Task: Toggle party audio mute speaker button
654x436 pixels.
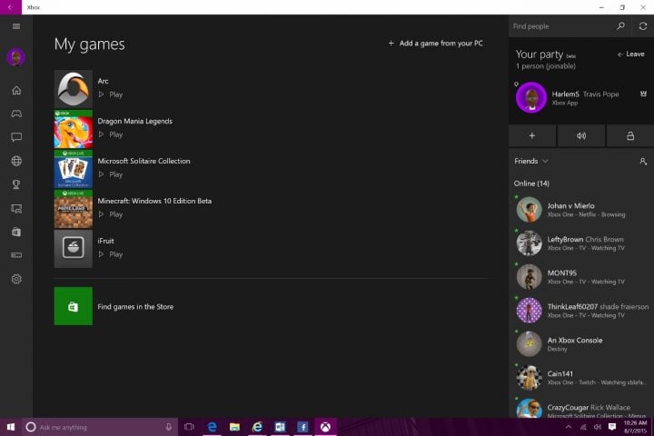Action: [581, 136]
